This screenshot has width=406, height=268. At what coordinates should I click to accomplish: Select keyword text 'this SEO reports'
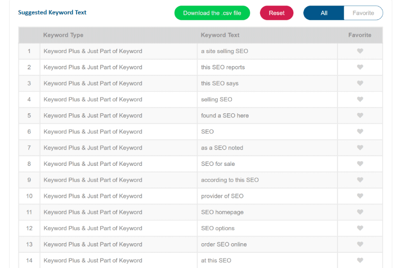click(x=223, y=67)
